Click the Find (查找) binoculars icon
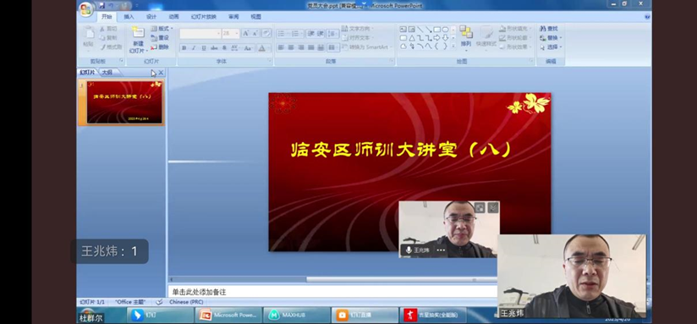 (x=543, y=29)
